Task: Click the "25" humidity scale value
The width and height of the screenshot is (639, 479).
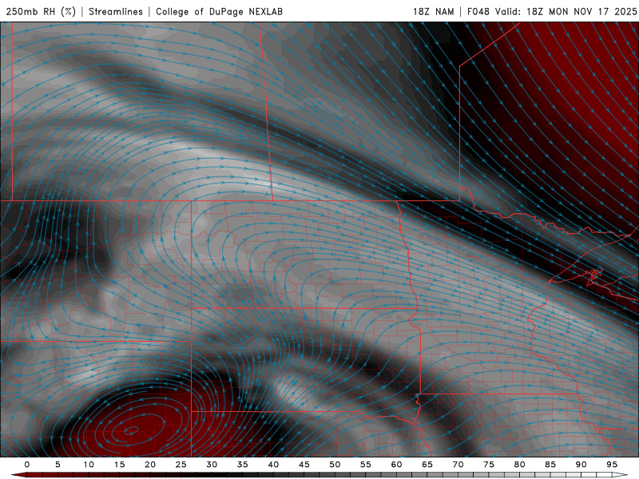Action: click(181, 465)
